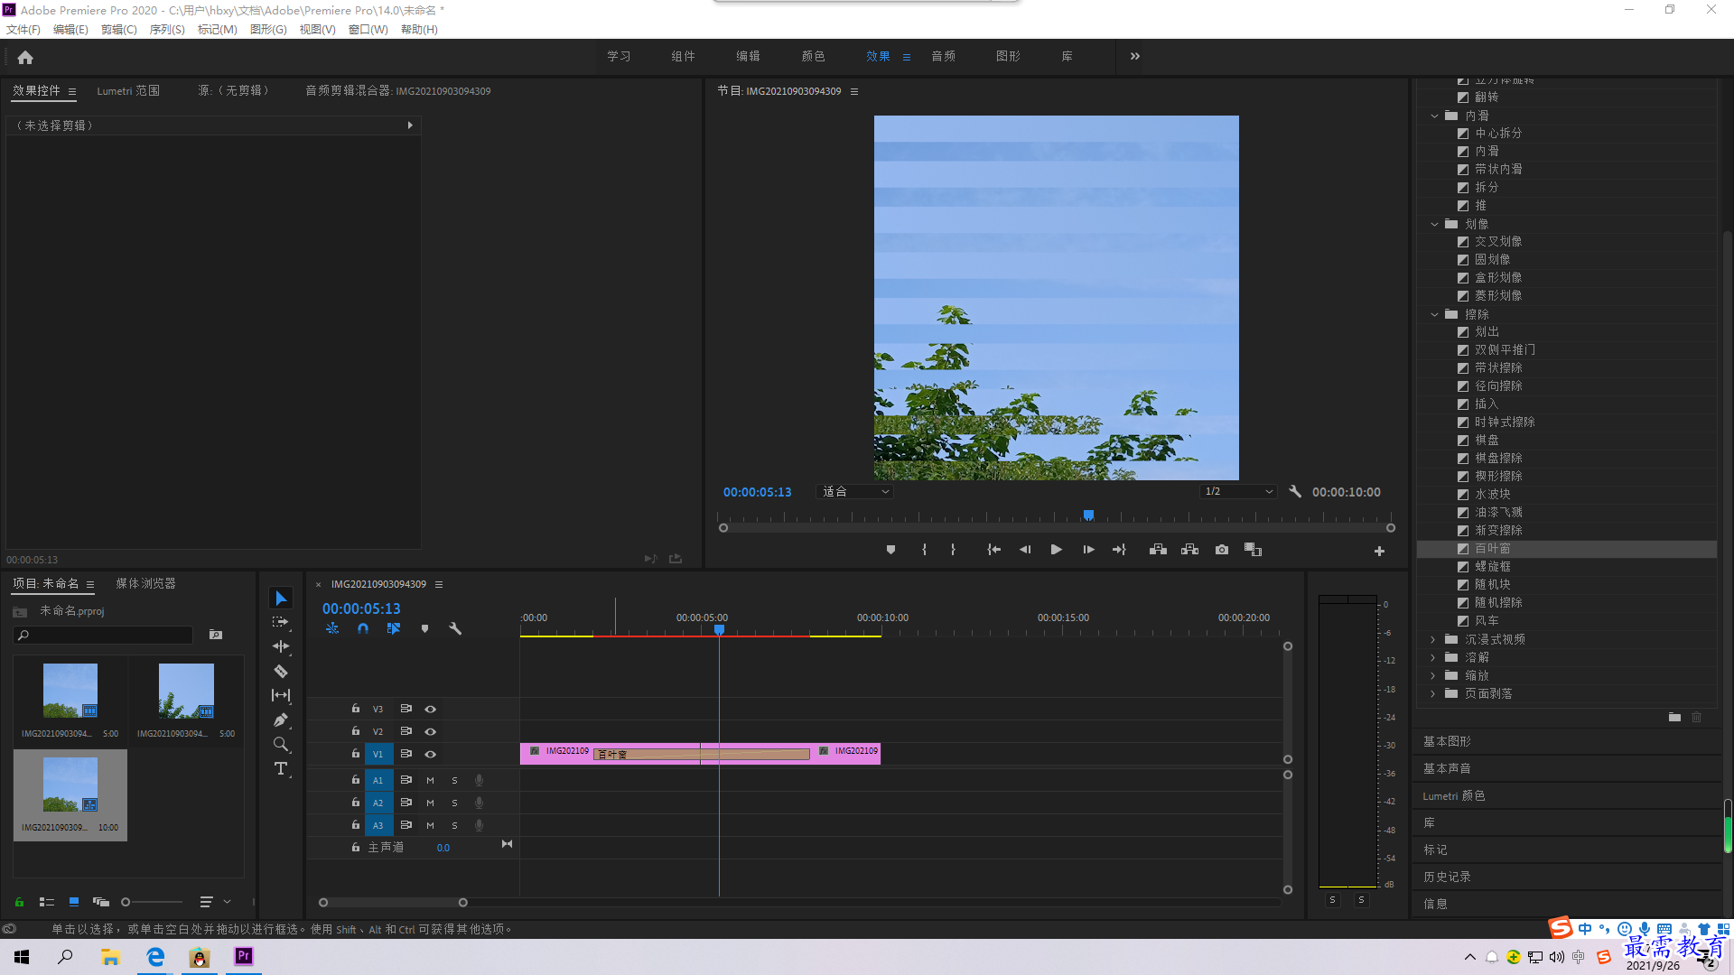The height and width of the screenshot is (975, 1734).
Task: Solo audio track A2
Action: (454, 803)
